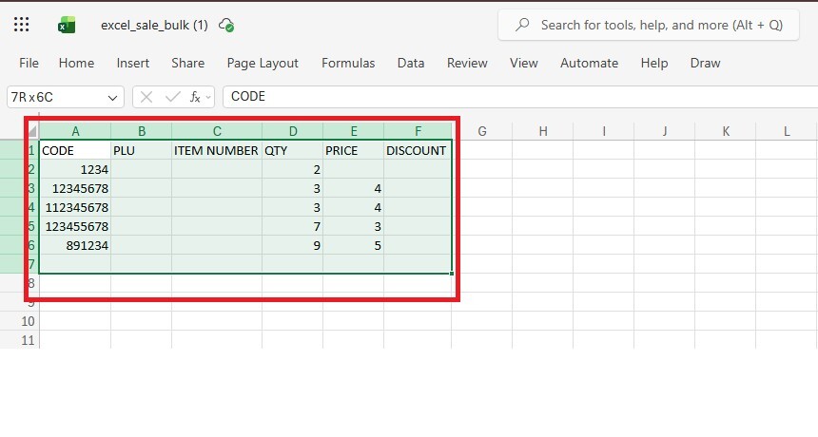Click the CODE header cell

coord(75,150)
